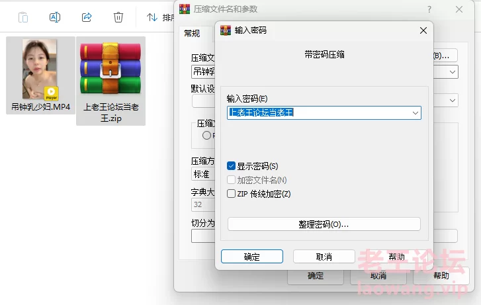Viewport: 481px width, 305px height.
Task: Close the 压缩文件名和参数 window
Action: [x=459, y=9]
